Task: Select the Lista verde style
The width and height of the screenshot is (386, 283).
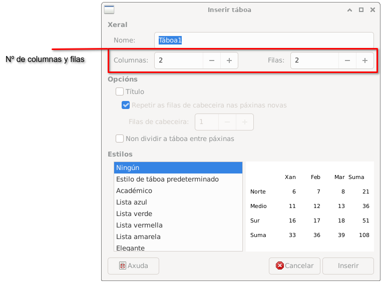Action: pyautogui.click(x=178, y=213)
